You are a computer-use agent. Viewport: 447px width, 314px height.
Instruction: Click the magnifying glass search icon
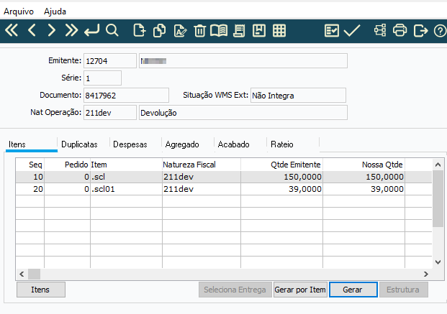(x=112, y=30)
